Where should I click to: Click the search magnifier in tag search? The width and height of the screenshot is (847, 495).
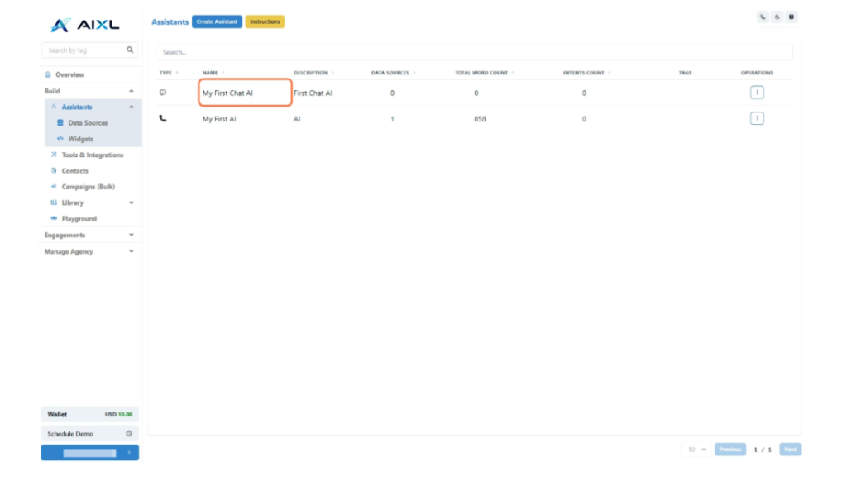click(x=130, y=50)
